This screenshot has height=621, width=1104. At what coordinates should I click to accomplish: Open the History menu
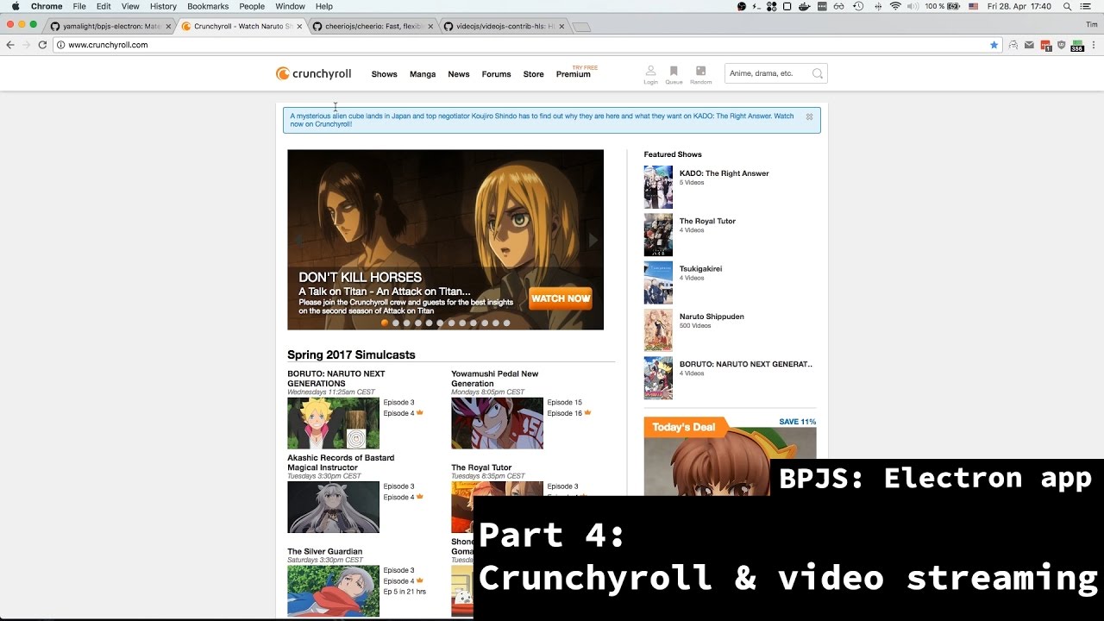pyautogui.click(x=163, y=6)
